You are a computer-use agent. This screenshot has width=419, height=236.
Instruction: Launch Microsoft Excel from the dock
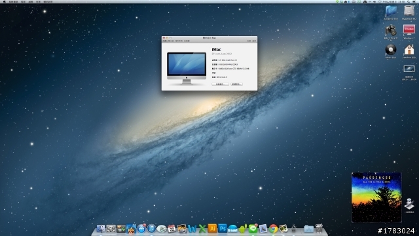click(202, 229)
